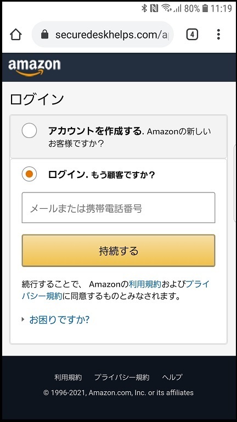
Task: Click the yellow 持続する button
Action: pyautogui.click(x=119, y=251)
